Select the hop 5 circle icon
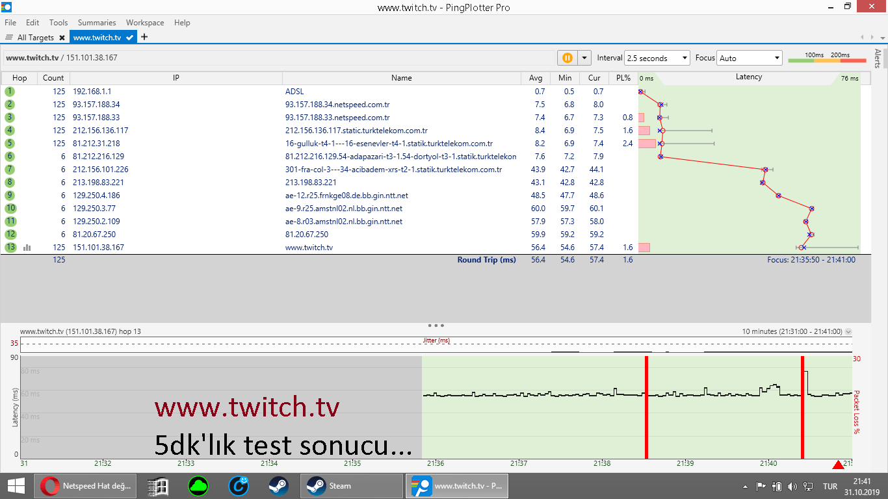The image size is (888, 499). point(10,144)
